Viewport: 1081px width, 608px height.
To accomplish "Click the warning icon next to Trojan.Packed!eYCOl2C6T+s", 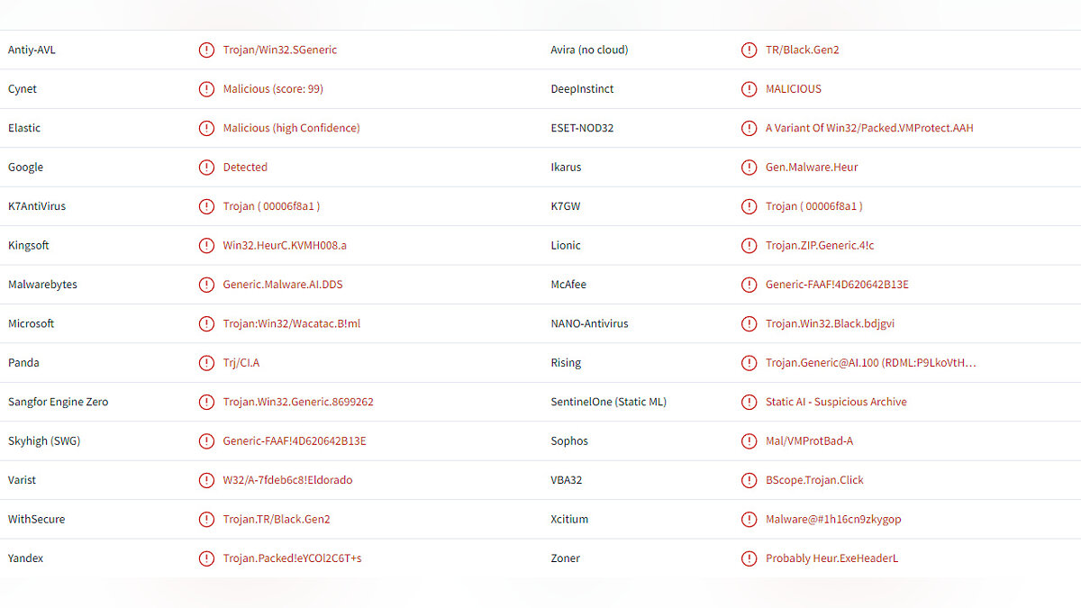I will coord(206,558).
